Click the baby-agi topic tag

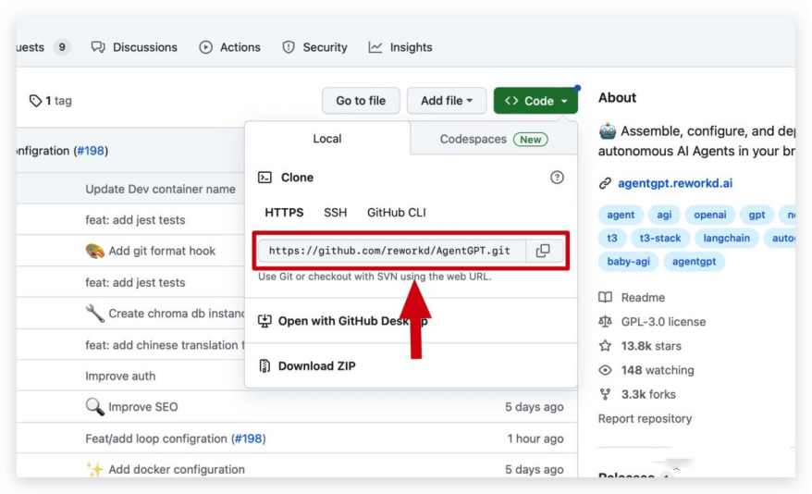(629, 262)
